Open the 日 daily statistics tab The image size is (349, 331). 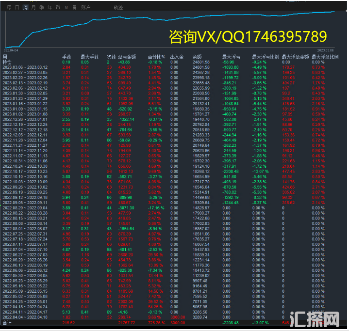coord(17,8)
